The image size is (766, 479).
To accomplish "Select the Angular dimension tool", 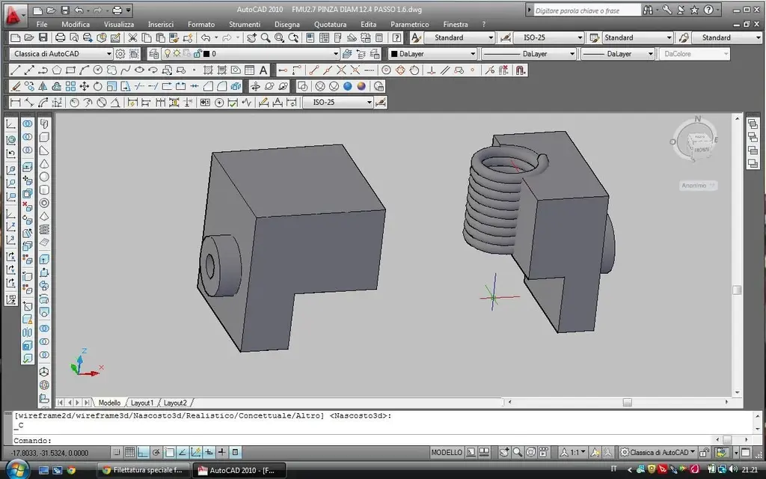I will tap(115, 102).
